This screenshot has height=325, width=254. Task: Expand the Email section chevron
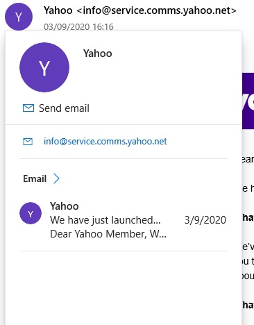(57, 178)
